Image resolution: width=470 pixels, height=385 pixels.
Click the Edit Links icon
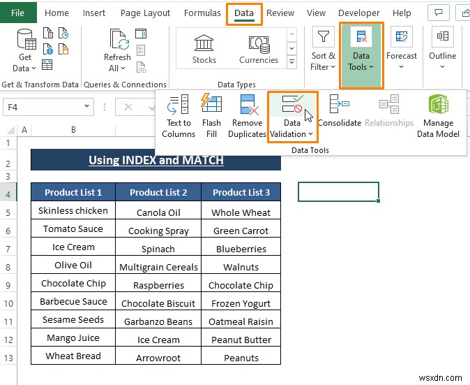[x=141, y=67]
